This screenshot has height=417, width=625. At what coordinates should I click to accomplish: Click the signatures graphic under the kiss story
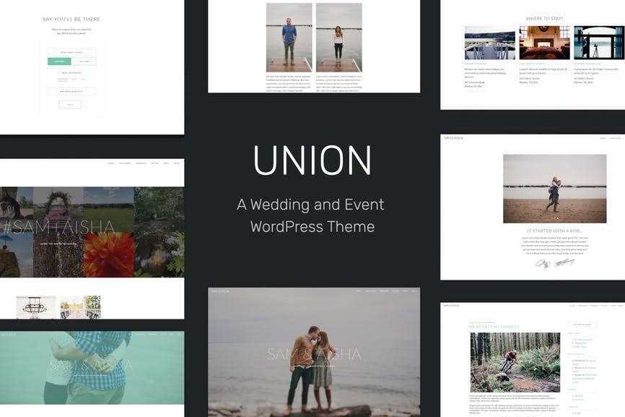tap(556, 264)
